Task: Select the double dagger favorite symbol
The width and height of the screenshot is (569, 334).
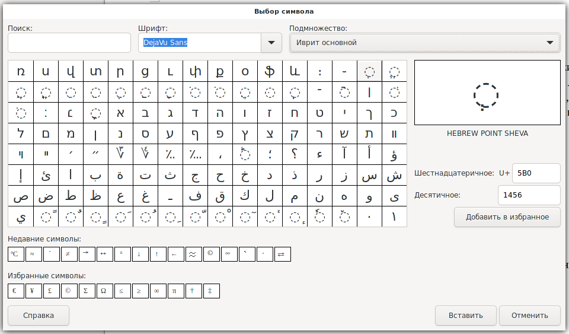Action: pyautogui.click(x=212, y=291)
